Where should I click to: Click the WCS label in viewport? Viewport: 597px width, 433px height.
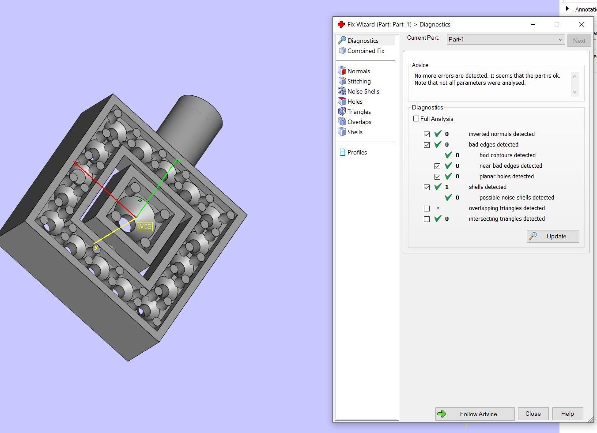pos(144,226)
